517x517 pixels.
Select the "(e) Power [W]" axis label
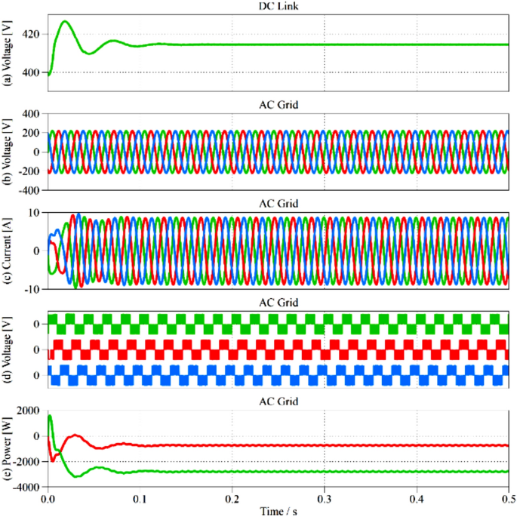[x=8, y=450]
